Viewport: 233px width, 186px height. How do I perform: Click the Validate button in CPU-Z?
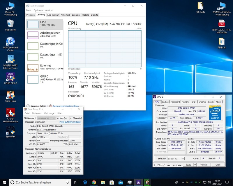(x=204, y=165)
